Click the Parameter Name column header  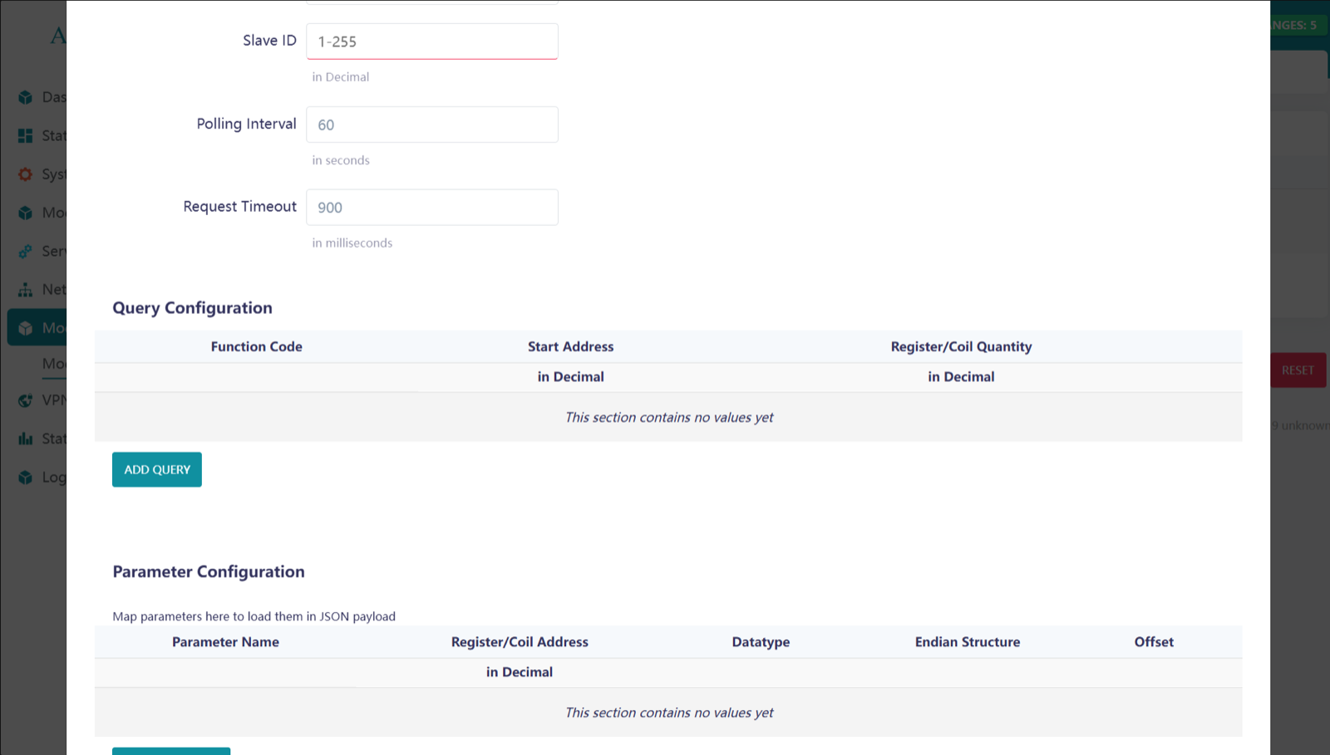tap(225, 642)
